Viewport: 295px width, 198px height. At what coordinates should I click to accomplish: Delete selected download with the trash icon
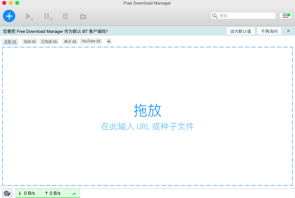(65, 16)
